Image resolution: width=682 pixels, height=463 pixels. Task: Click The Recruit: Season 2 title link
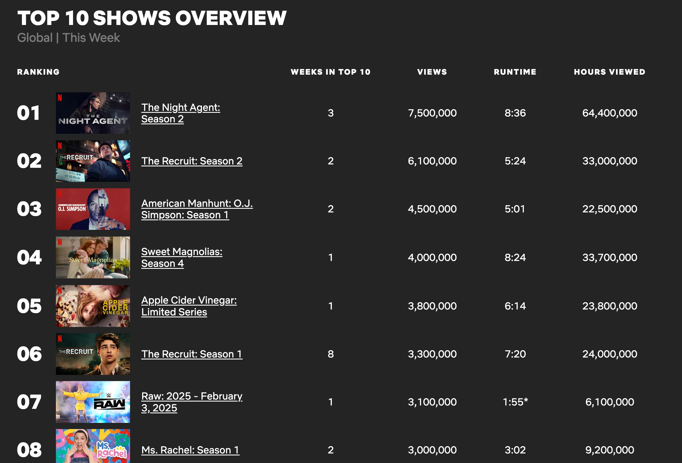click(192, 161)
